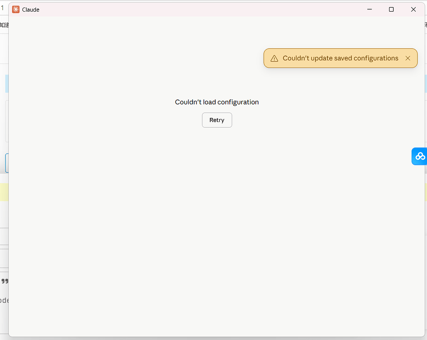427x340 pixels.
Task: Click the Claude app logo in title bar
Action: pyautogui.click(x=16, y=10)
